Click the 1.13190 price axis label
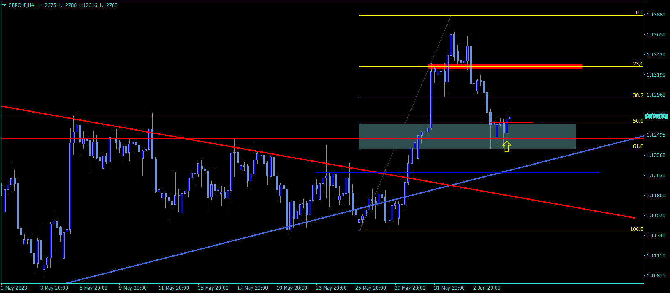 tap(656, 75)
